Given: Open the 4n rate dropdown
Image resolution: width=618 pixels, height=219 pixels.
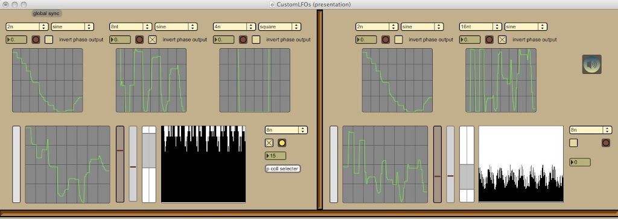Looking at the screenshot, I should [x=234, y=26].
